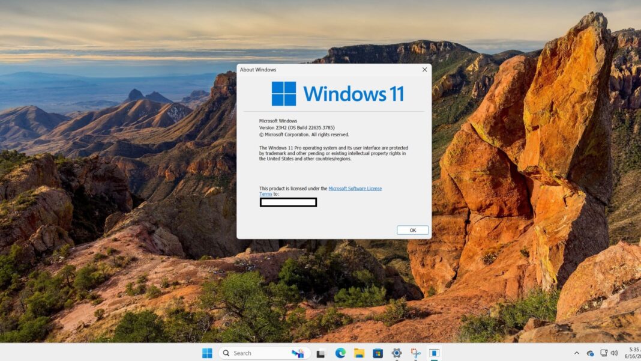Open the Start menu

207,353
